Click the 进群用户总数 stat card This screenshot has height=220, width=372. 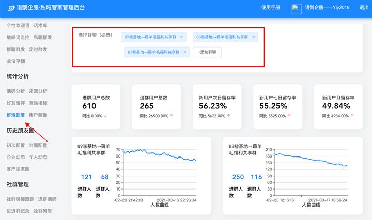click(96, 106)
